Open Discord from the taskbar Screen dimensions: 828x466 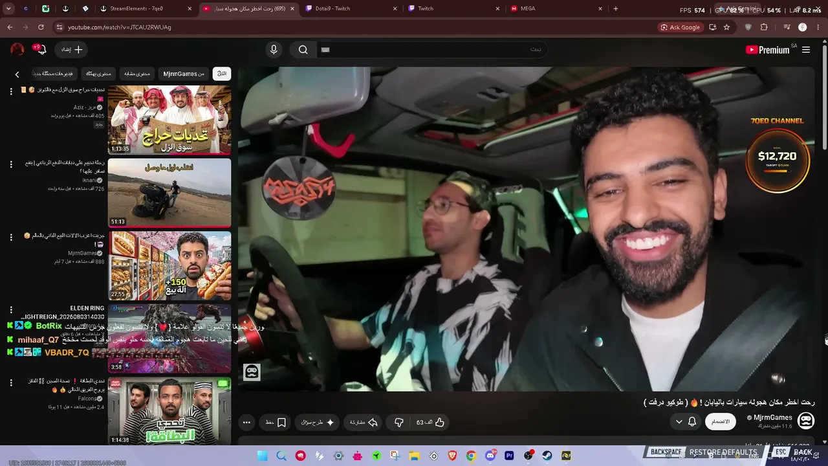[490, 456]
